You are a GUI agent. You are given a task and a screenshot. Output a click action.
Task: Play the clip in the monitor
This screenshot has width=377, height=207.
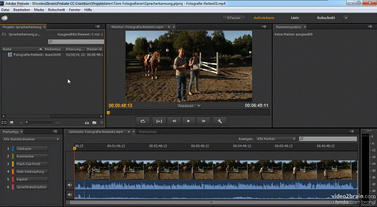click(188, 121)
